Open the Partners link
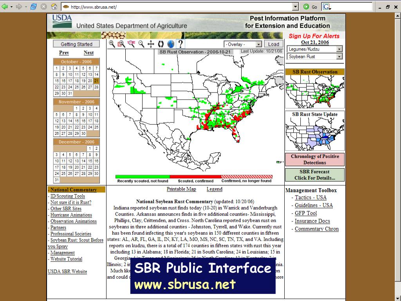This screenshot has width=401, height=301. [x=58, y=227]
